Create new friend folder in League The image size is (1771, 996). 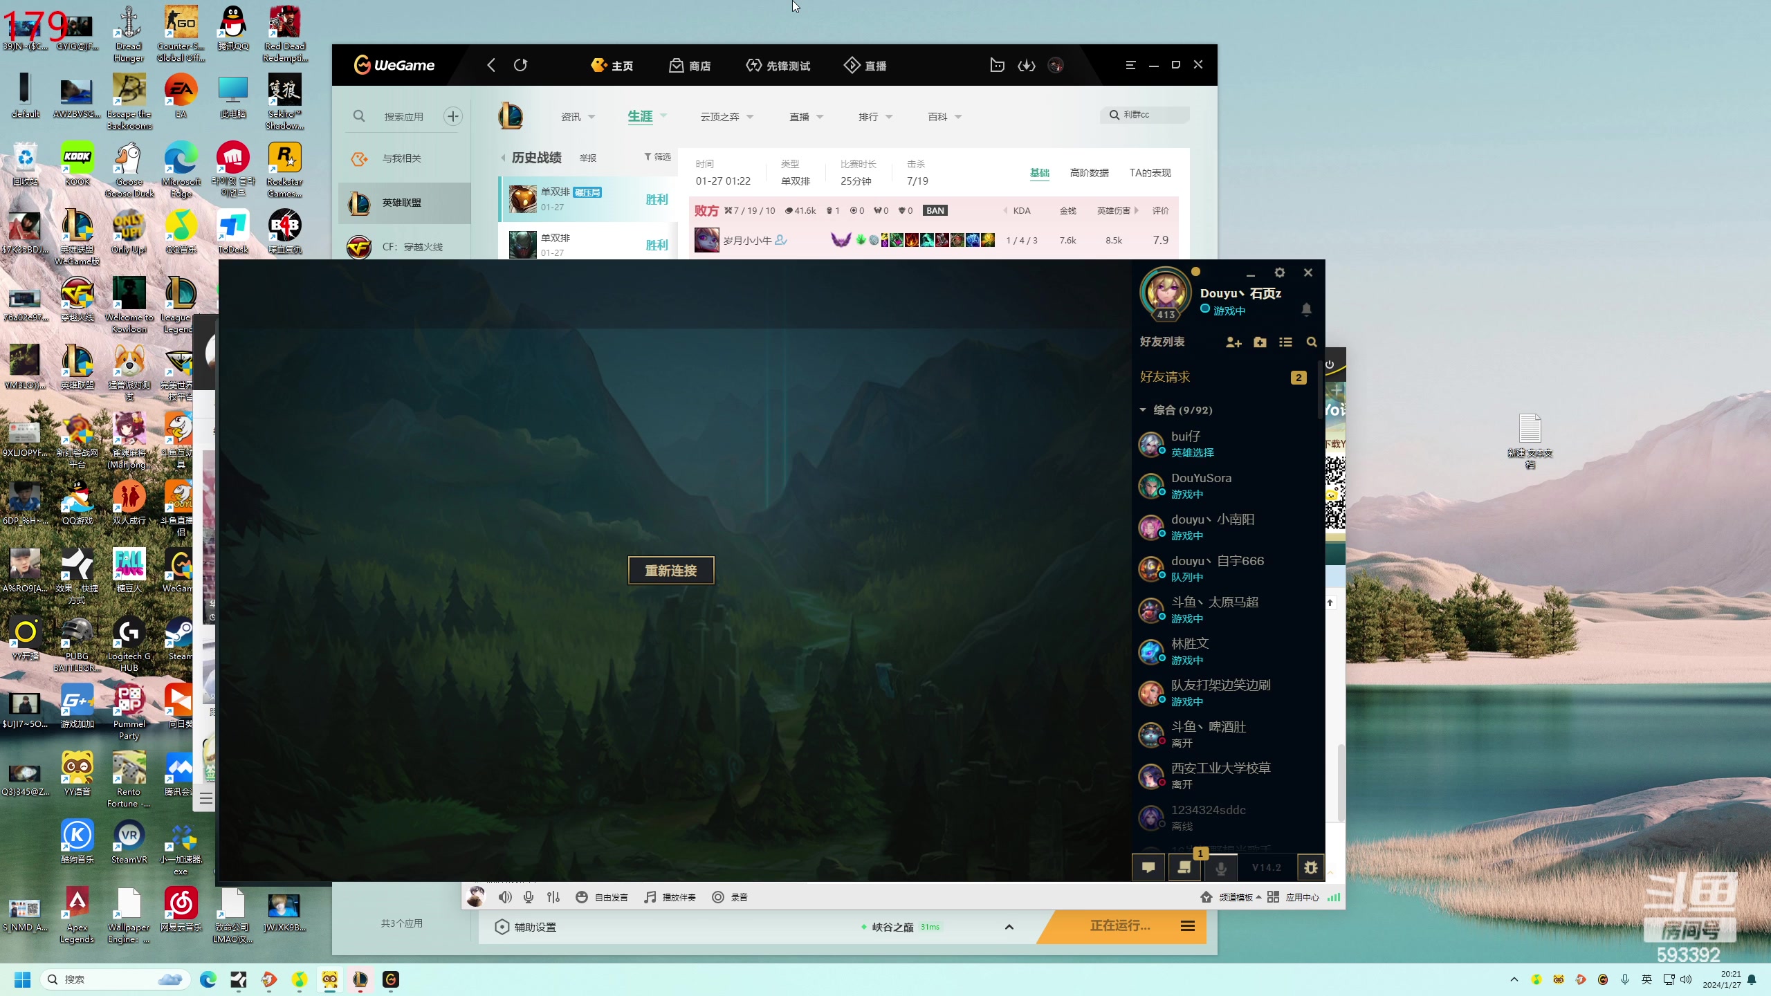(1260, 342)
